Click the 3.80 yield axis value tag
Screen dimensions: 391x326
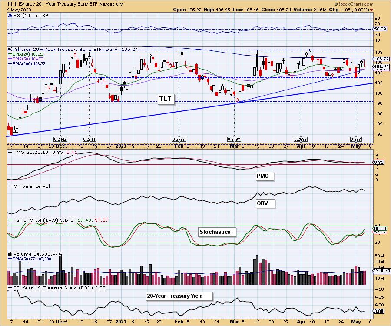379,311
